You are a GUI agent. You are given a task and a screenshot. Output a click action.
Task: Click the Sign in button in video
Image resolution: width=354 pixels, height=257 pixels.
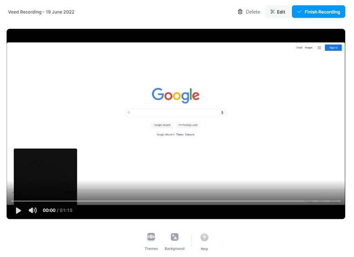[333, 48]
